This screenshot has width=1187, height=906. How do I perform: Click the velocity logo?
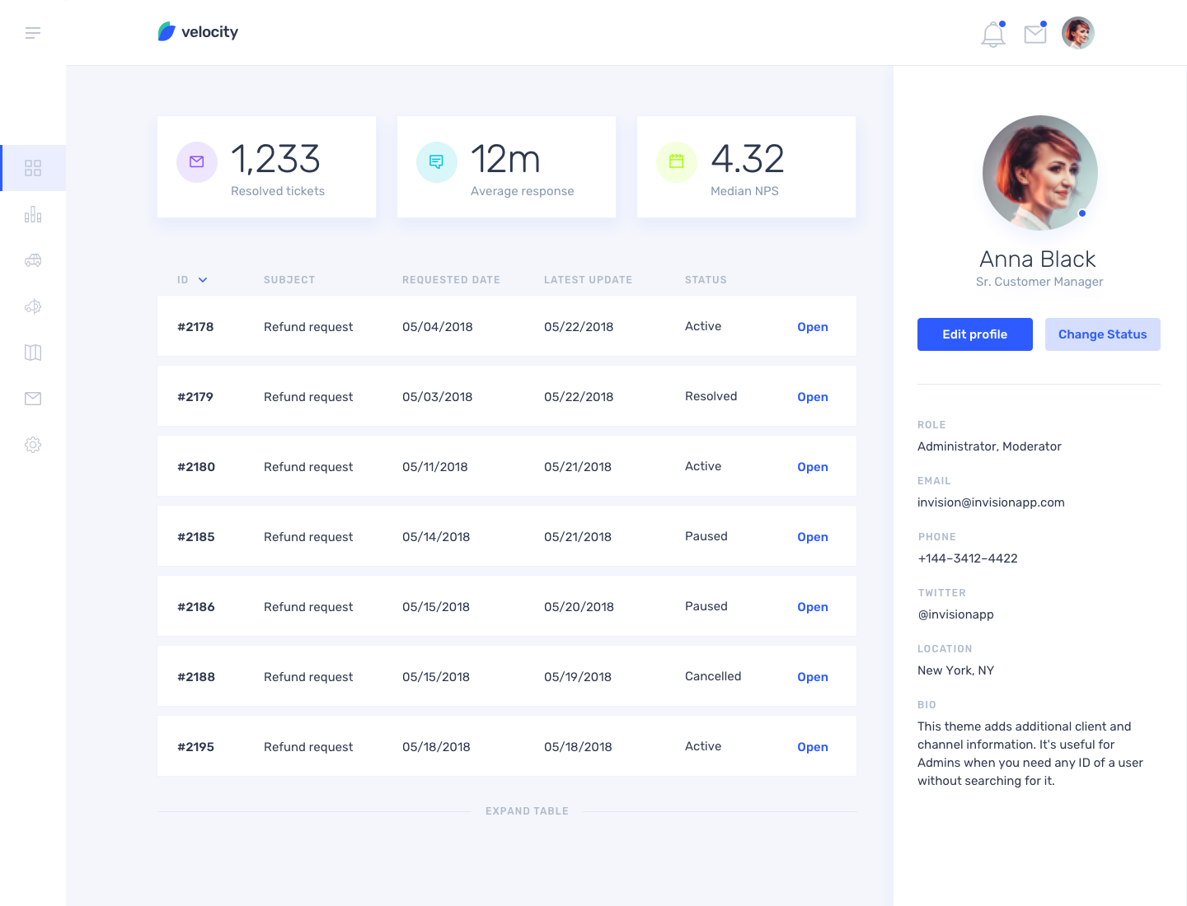pos(198,32)
